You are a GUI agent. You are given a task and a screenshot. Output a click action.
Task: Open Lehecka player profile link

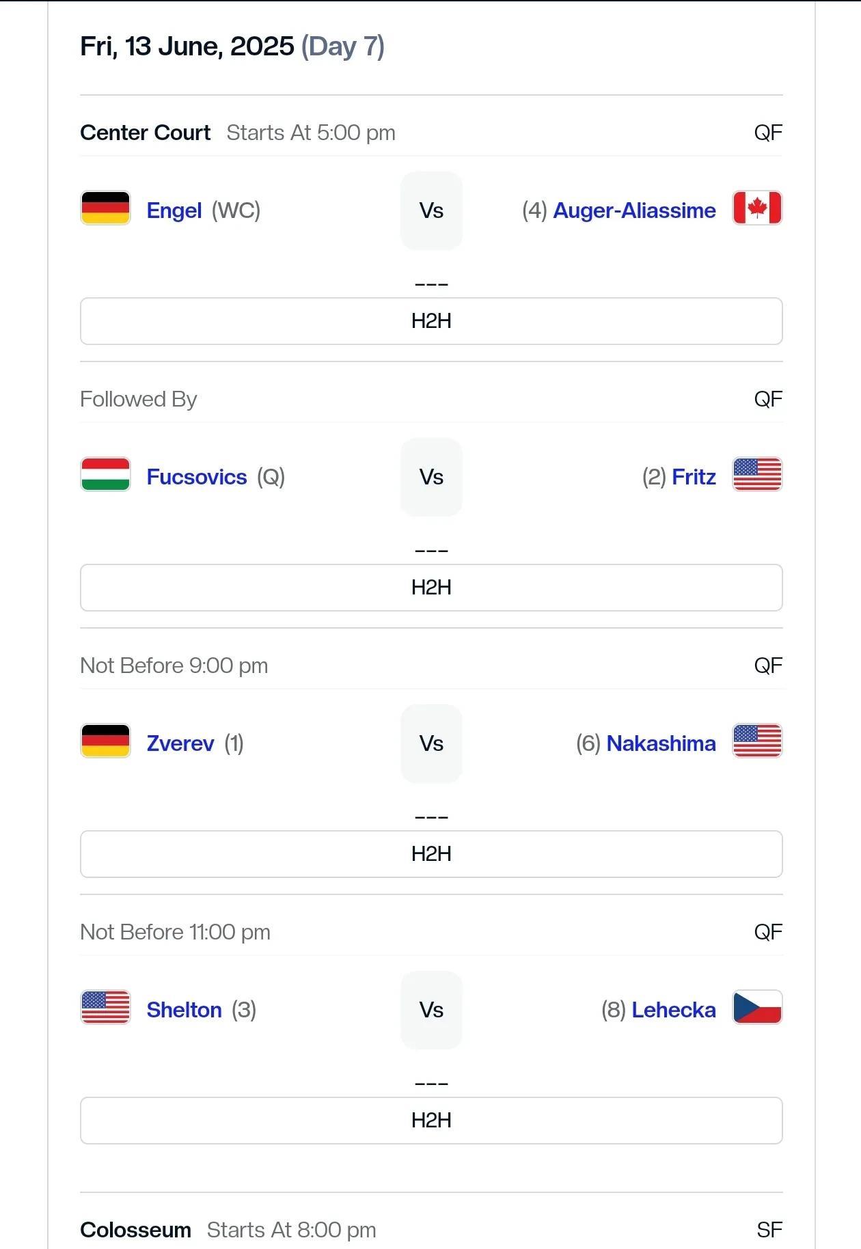[674, 1010]
